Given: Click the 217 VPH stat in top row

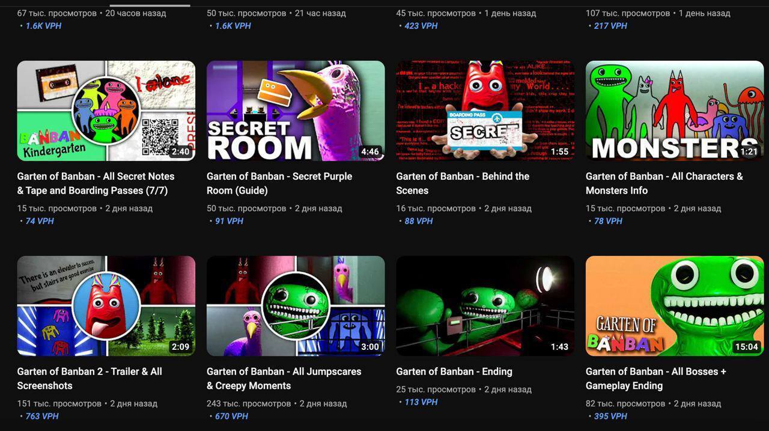Looking at the screenshot, I should click(x=610, y=26).
